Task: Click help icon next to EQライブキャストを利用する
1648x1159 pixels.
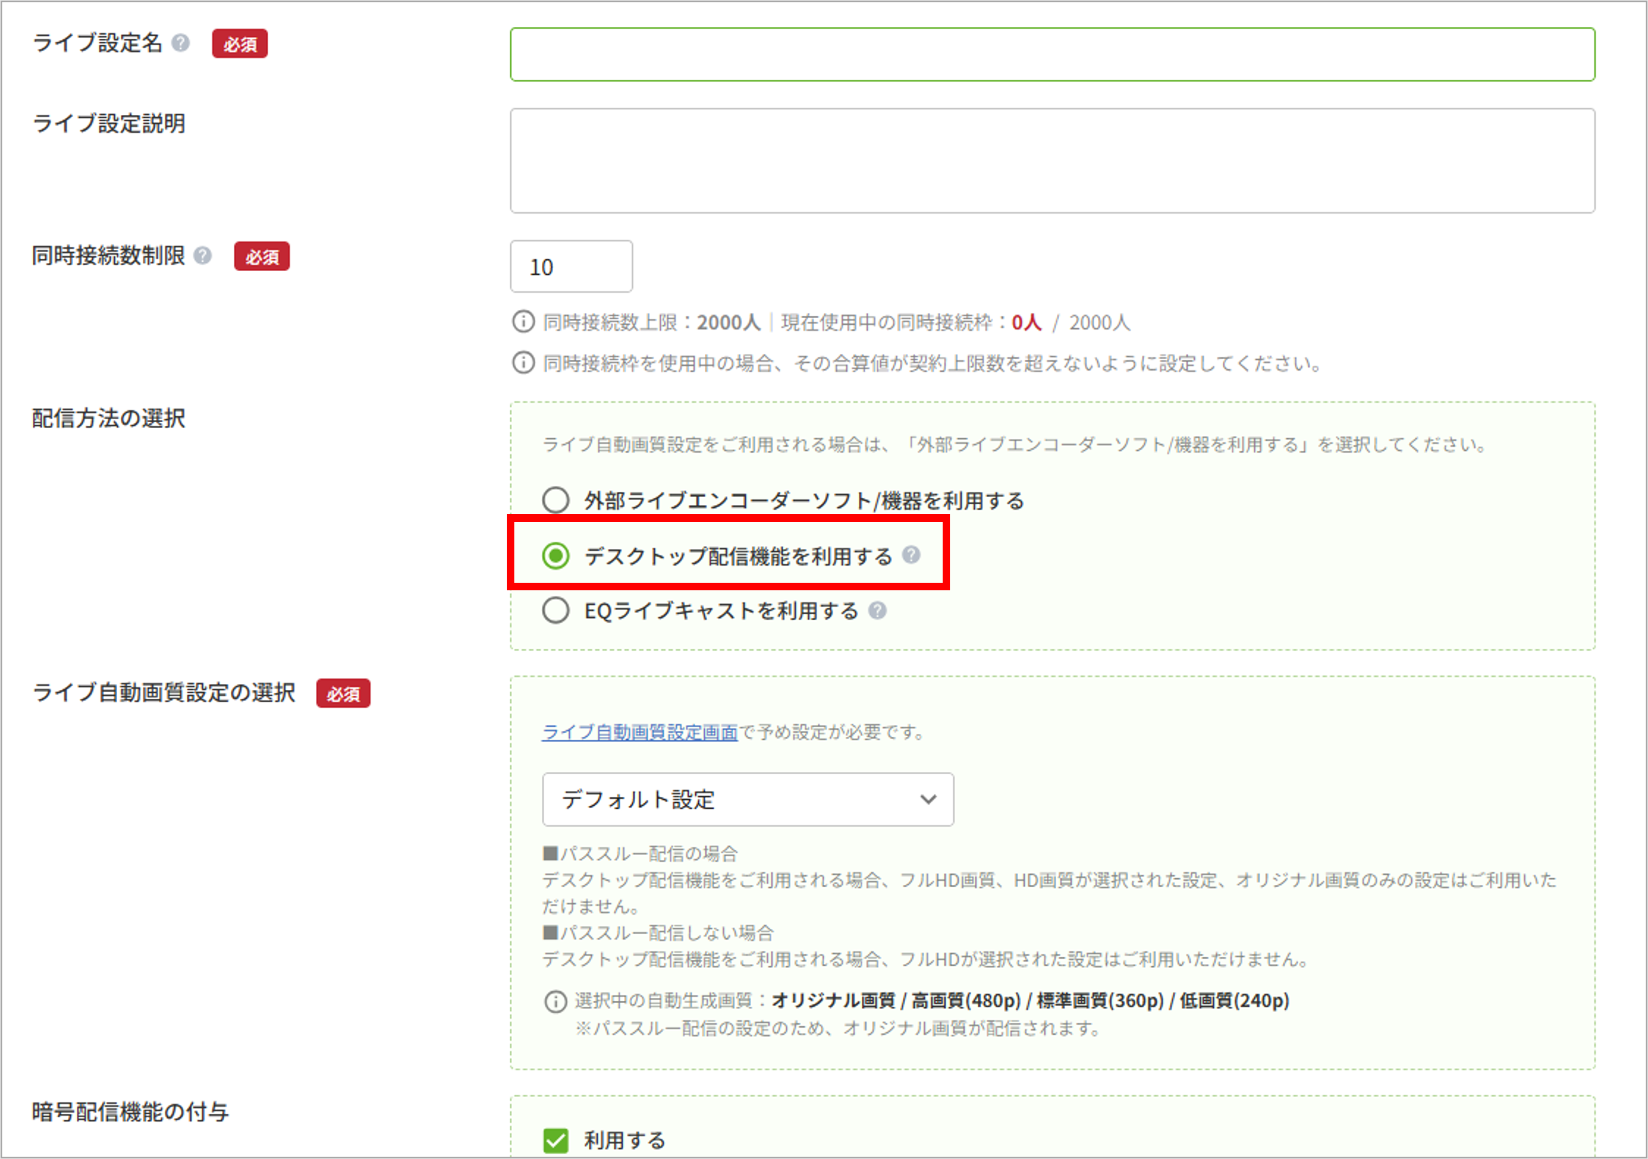Action: click(877, 610)
